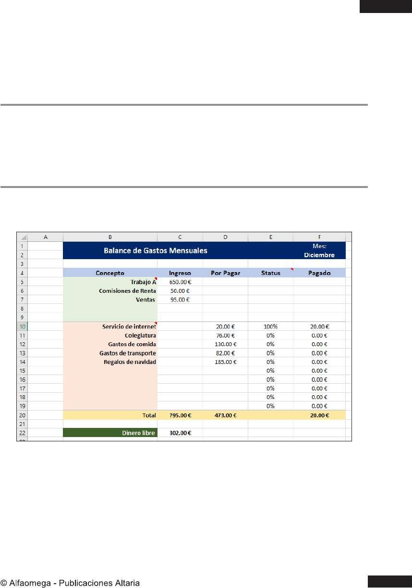Click the '0.00 €' cell in Regalos de navidad row
Image resolution: width=412 pixels, height=588 pixels.
click(x=319, y=362)
